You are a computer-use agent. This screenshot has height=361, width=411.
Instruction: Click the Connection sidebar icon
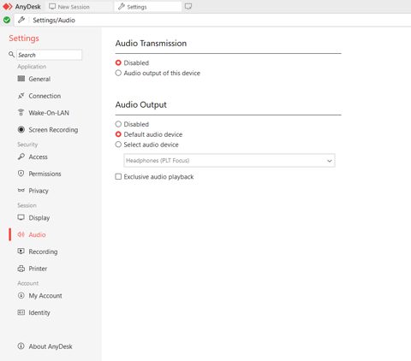tap(21, 96)
